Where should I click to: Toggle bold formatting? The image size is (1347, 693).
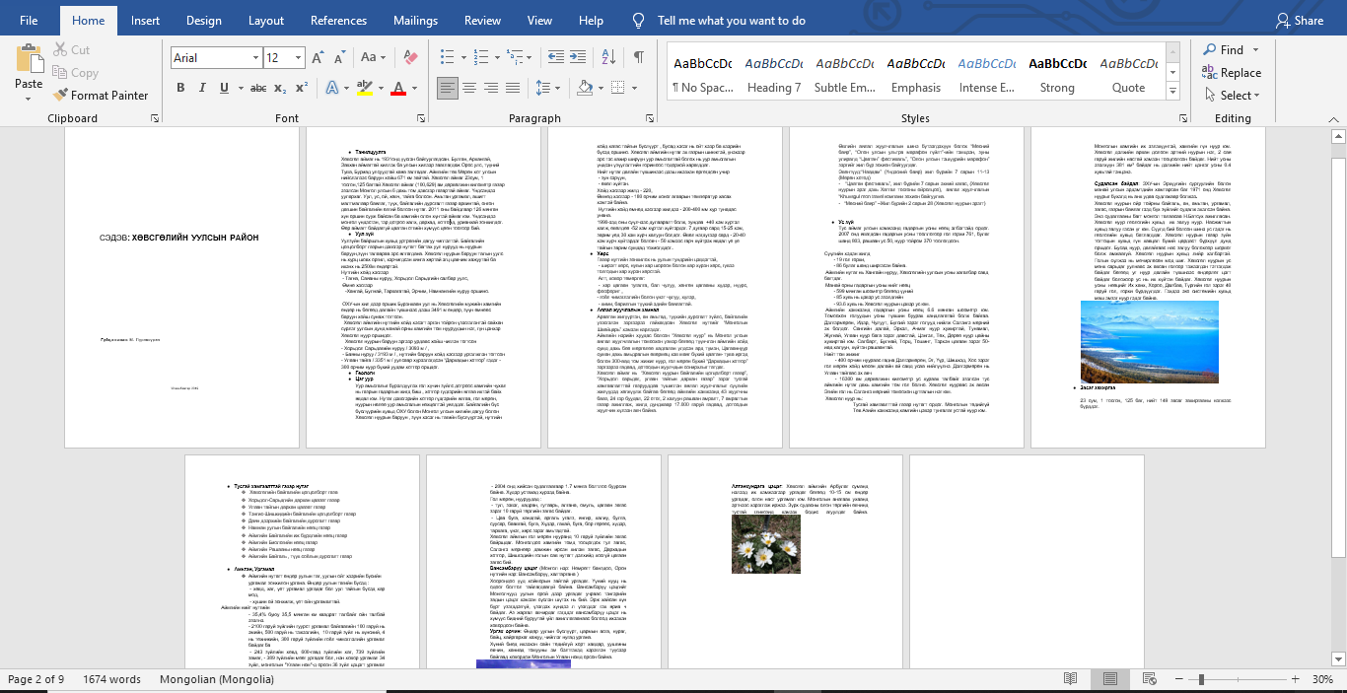click(180, 88)
